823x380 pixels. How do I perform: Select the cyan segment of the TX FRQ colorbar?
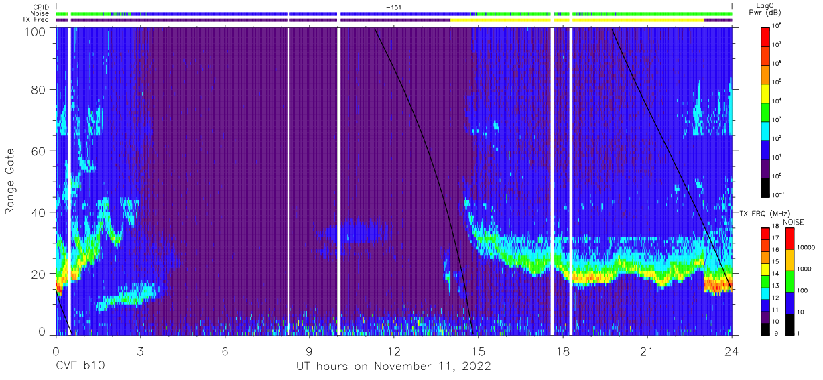coord(766,292)
